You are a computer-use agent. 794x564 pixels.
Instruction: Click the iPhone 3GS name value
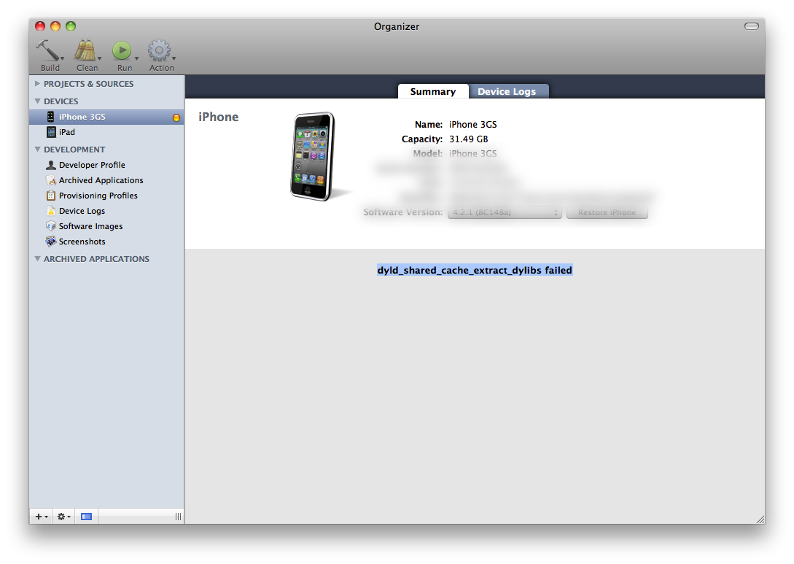(473, 124)
